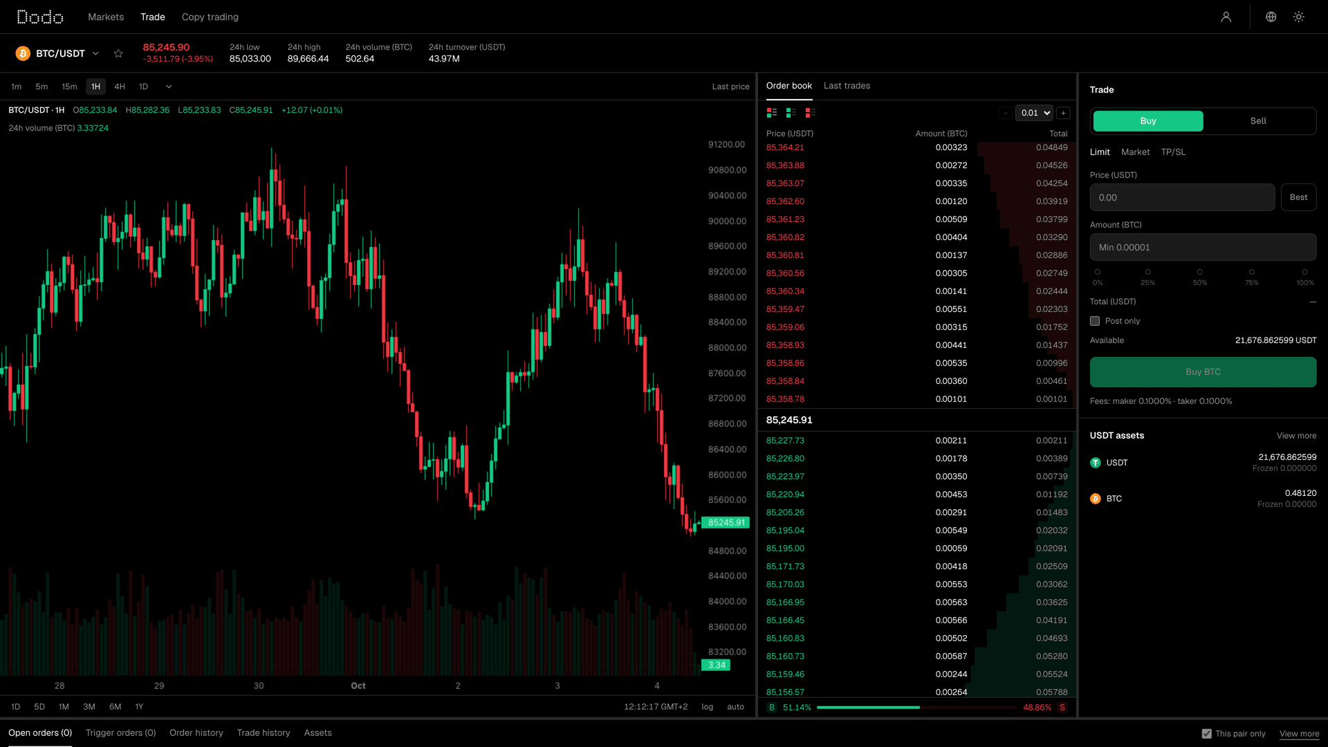Click the BTC coin icon in assets
The image size is (1328, 747).
pyautogui.click(x=1095, y=499)
